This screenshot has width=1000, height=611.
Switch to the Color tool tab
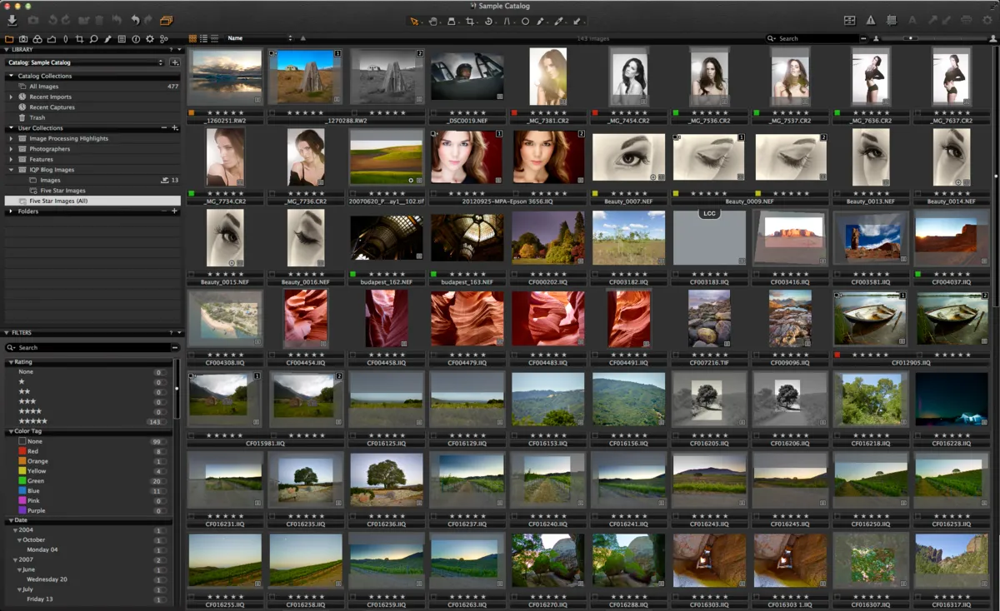[x=37, y=39]
